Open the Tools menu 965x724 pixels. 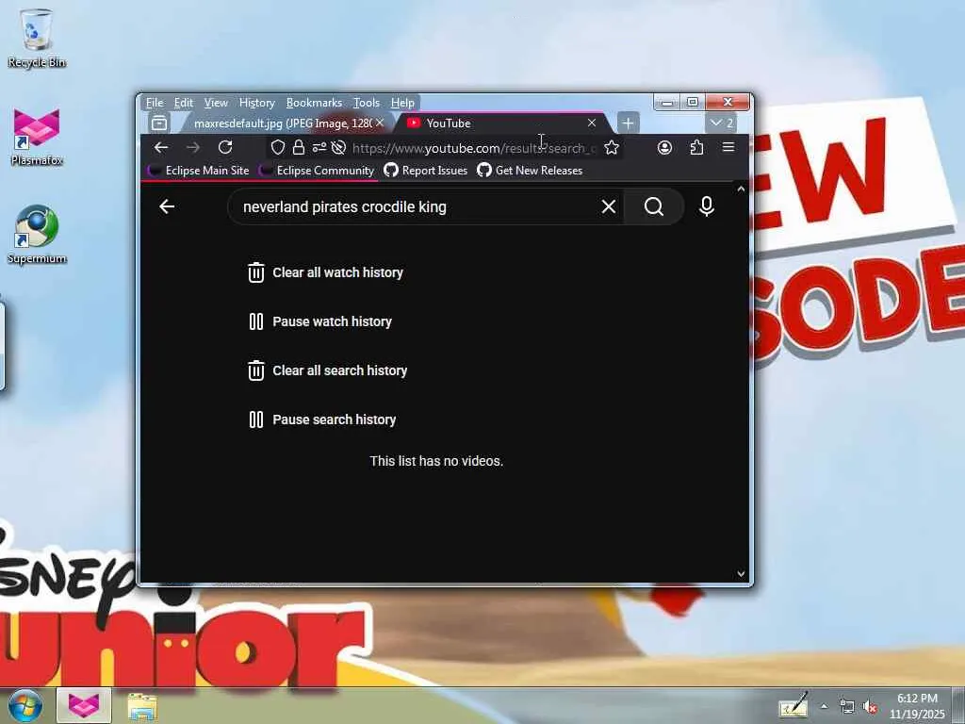pyautogui.click(x=367, y=103)
